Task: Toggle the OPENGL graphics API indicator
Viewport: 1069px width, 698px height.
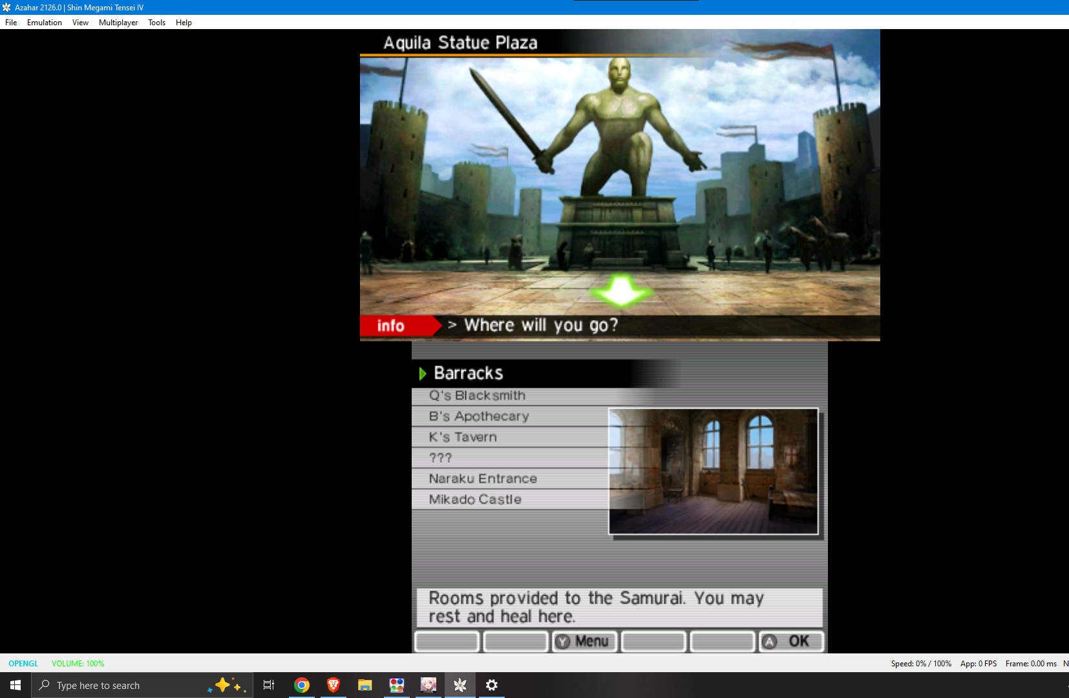Action: (x=23, y=664)
